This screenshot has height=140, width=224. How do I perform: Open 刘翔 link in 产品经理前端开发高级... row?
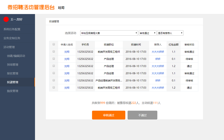pyautogui.click(x=67, y=81)
